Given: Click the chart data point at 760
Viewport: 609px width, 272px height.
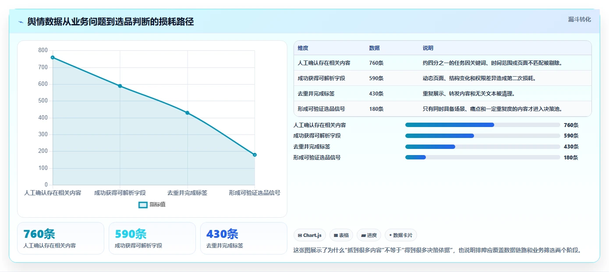Looking at the screenshot, I should pos(53,57).
